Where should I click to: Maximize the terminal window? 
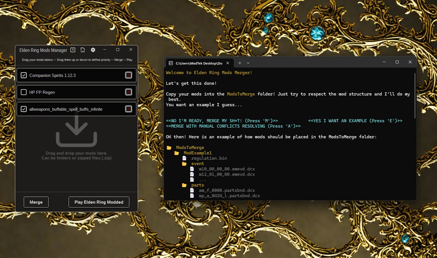[x=397, y=62]
